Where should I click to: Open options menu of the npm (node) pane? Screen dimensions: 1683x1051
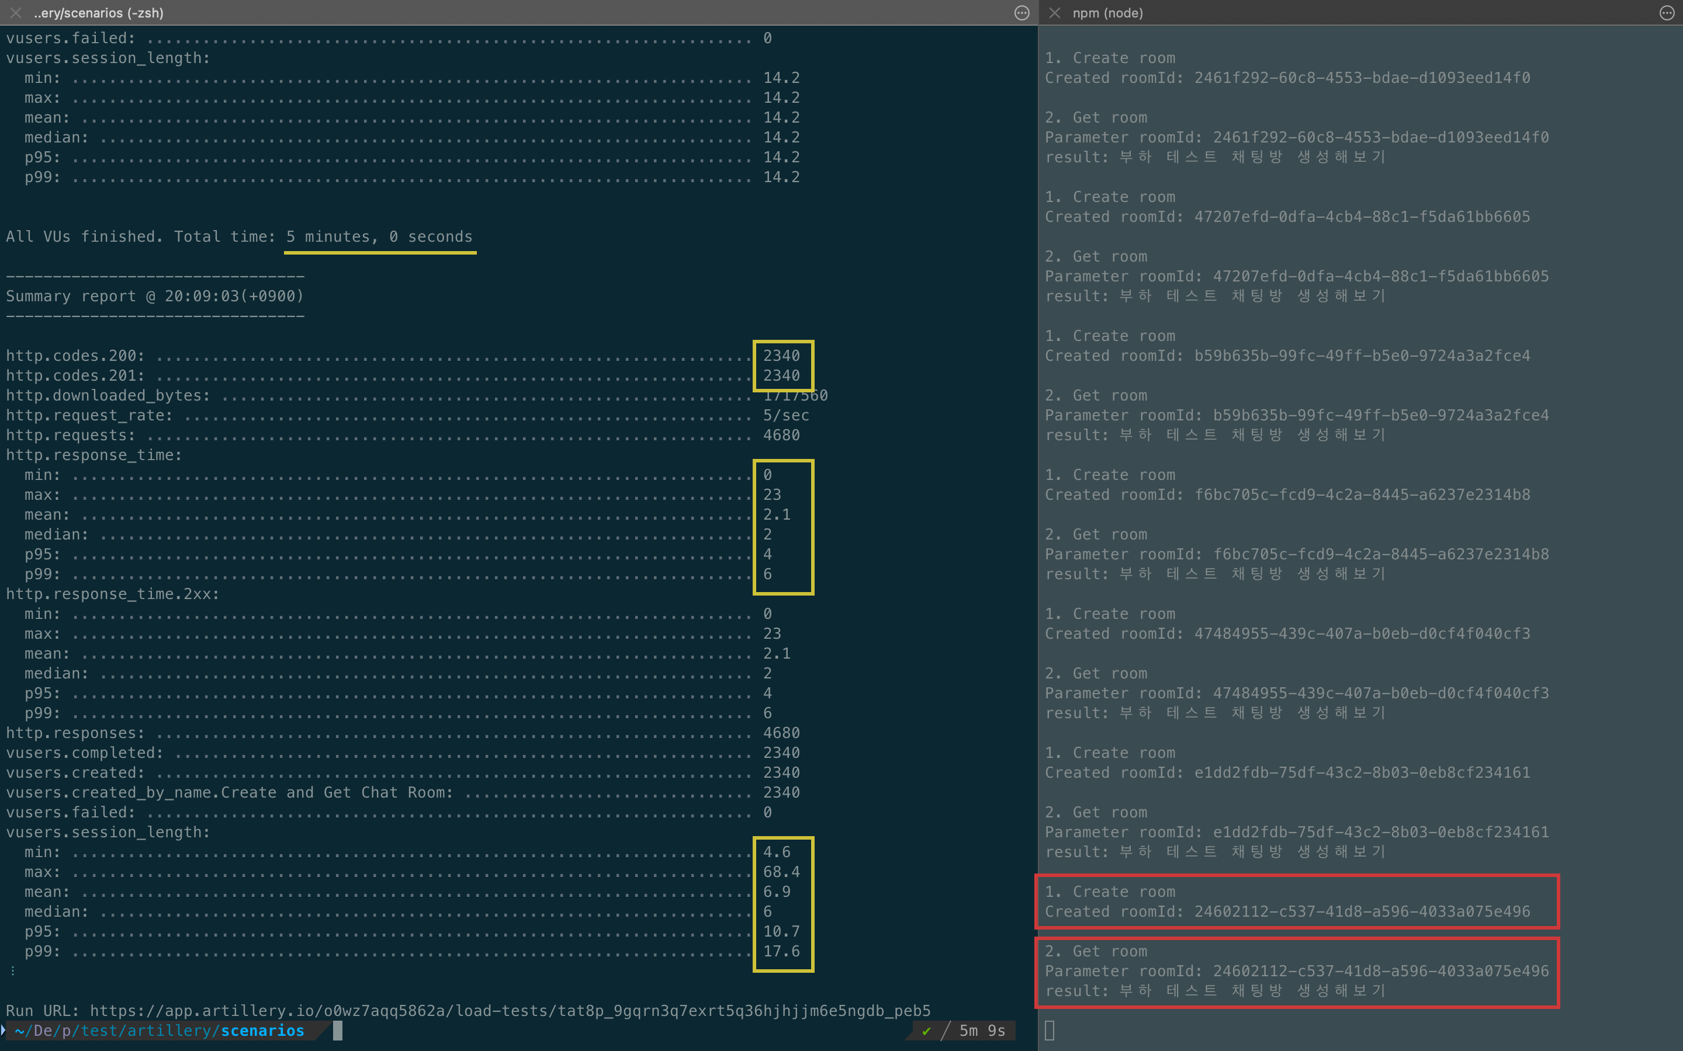coord(1666,12)
